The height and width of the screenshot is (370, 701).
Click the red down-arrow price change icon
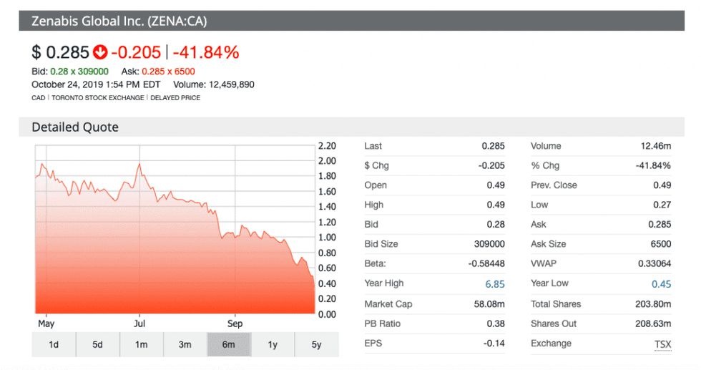[x=100, y=52]
